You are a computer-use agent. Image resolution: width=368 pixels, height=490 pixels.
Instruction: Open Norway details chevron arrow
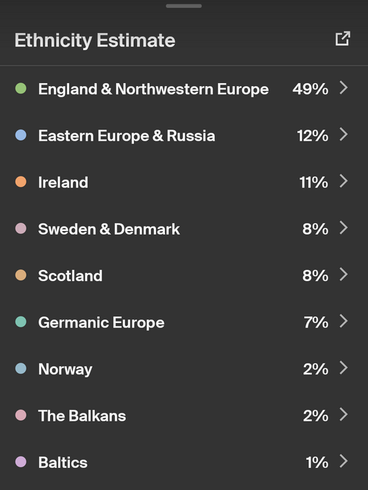(x=344, y=368)
